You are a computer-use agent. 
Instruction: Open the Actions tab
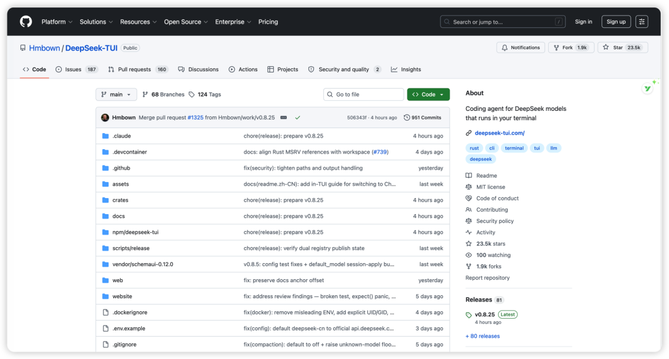(243, 69)
